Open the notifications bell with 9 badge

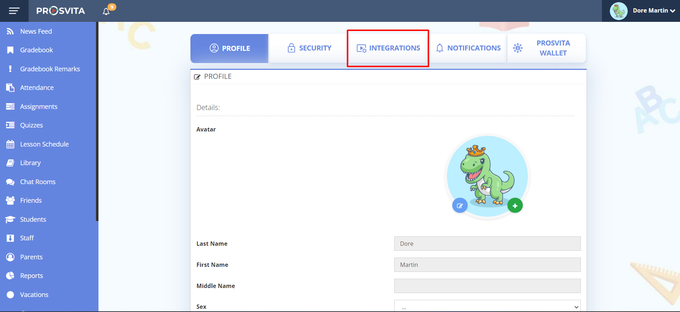pos(106,11)
